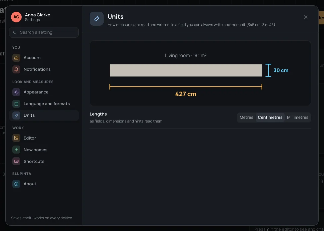Click the New homes plus icon
Screen dimensions: 324x231
click(16, 150)
